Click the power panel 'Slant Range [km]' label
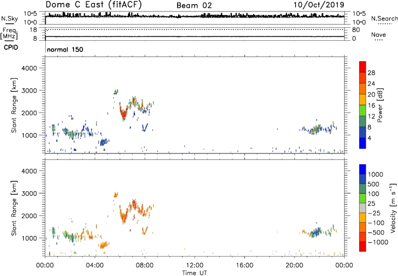Image resolution: width=398 pixels, height=276 pixels. (x=14, y=105)
